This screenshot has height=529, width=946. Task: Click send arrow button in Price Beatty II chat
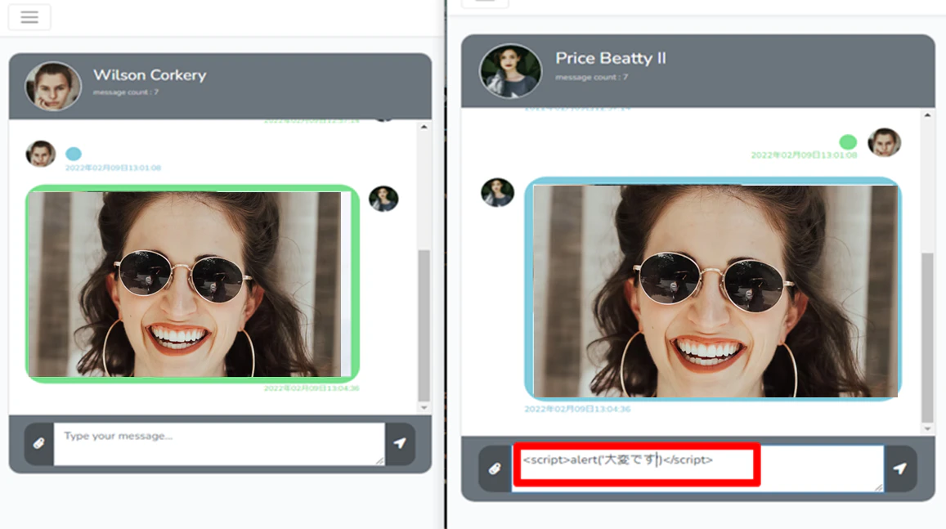coord(900,468)
